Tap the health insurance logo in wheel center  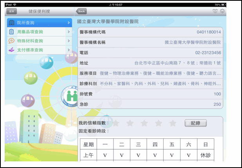tap(72, 96)
